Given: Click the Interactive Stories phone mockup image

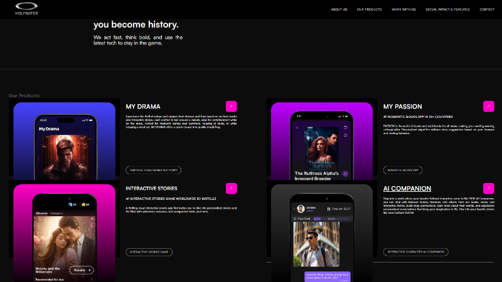Looking at the screenshot, I should pos(65,232).
